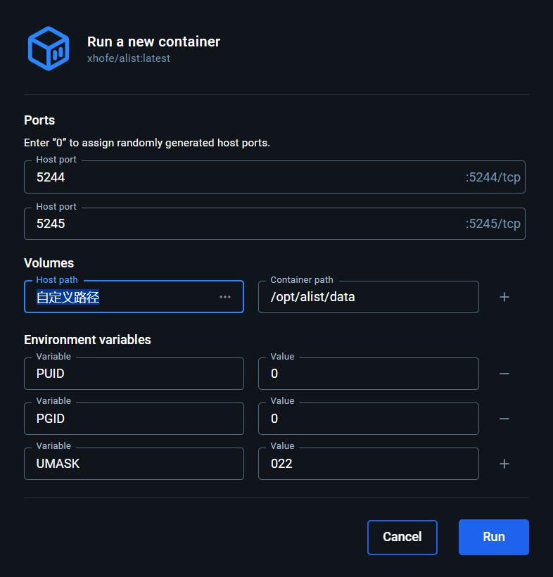The image size is (553, 577).
Task: Cancel the new container dialog
Action: [402, 537]
